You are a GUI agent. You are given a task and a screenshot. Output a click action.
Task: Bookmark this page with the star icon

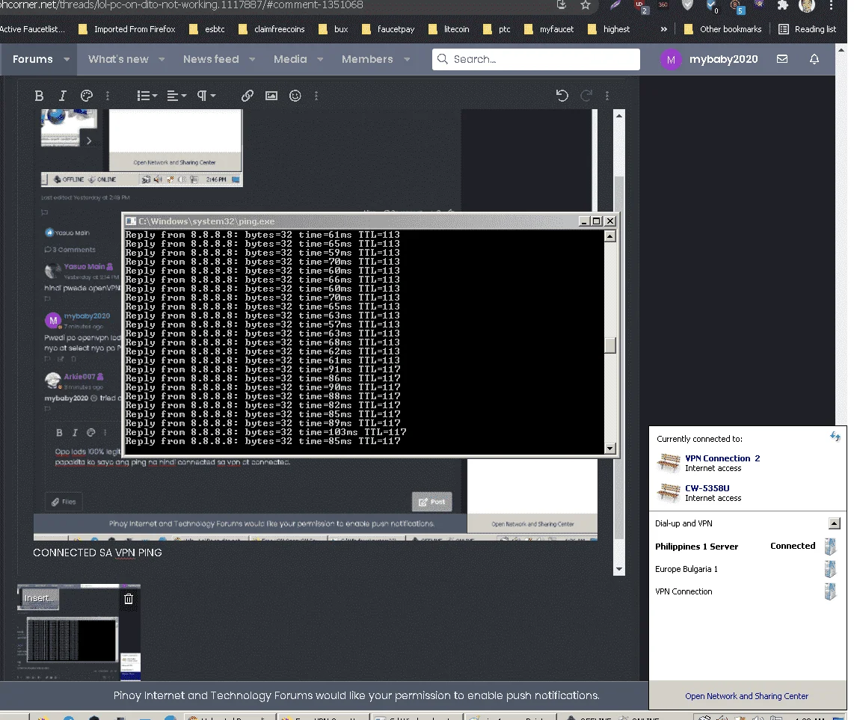click(x=586, y=5)
